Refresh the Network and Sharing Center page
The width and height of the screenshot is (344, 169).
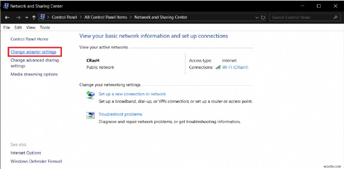pyautogui.click(x=263, y=18)
